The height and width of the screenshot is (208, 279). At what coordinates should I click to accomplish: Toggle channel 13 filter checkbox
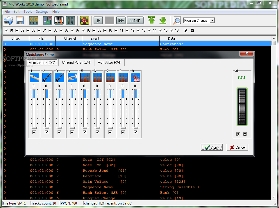coord(138,30)
